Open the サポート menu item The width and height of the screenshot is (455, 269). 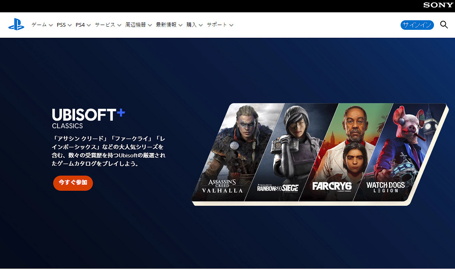tap(217, 25)
